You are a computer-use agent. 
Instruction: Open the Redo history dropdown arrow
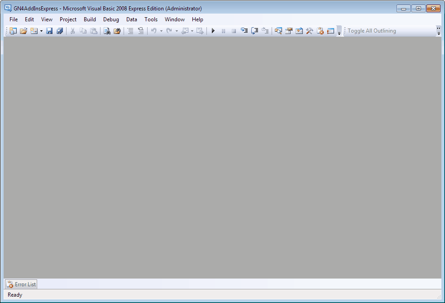pyautogui.click(x=177, y=31)
